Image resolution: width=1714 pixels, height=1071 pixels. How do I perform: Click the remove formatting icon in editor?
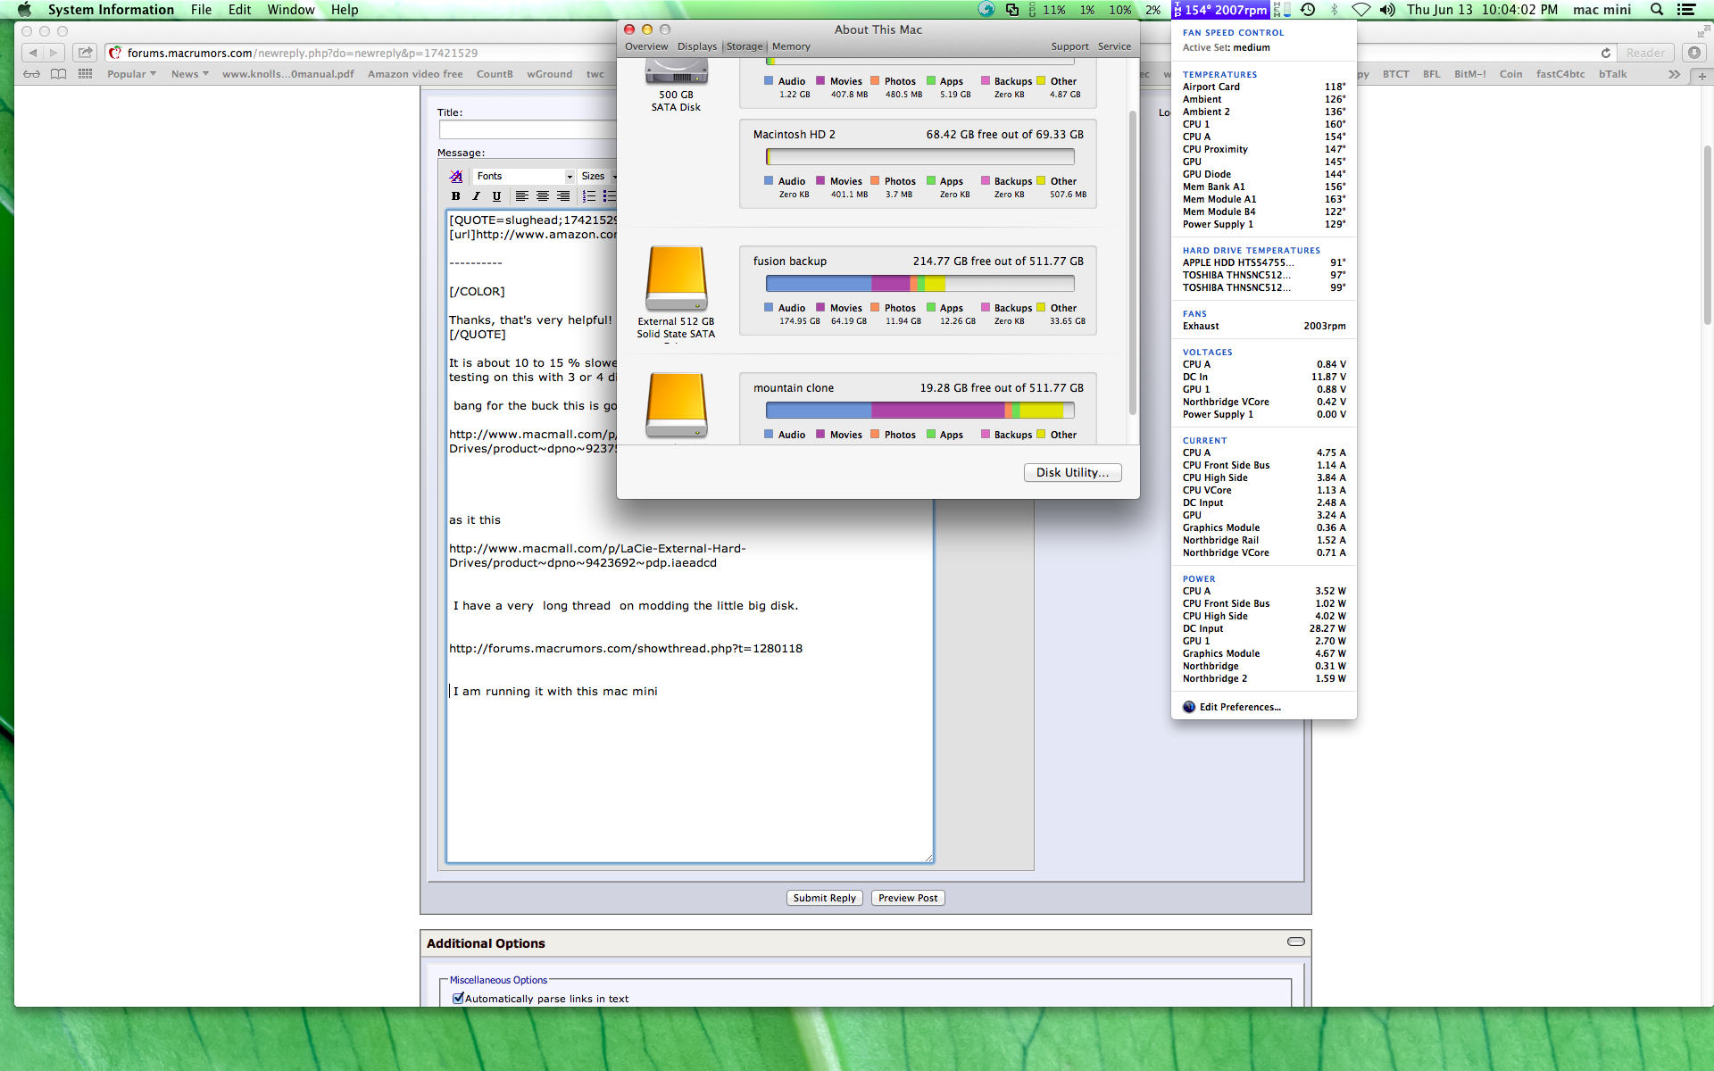(x=456, y=176)
